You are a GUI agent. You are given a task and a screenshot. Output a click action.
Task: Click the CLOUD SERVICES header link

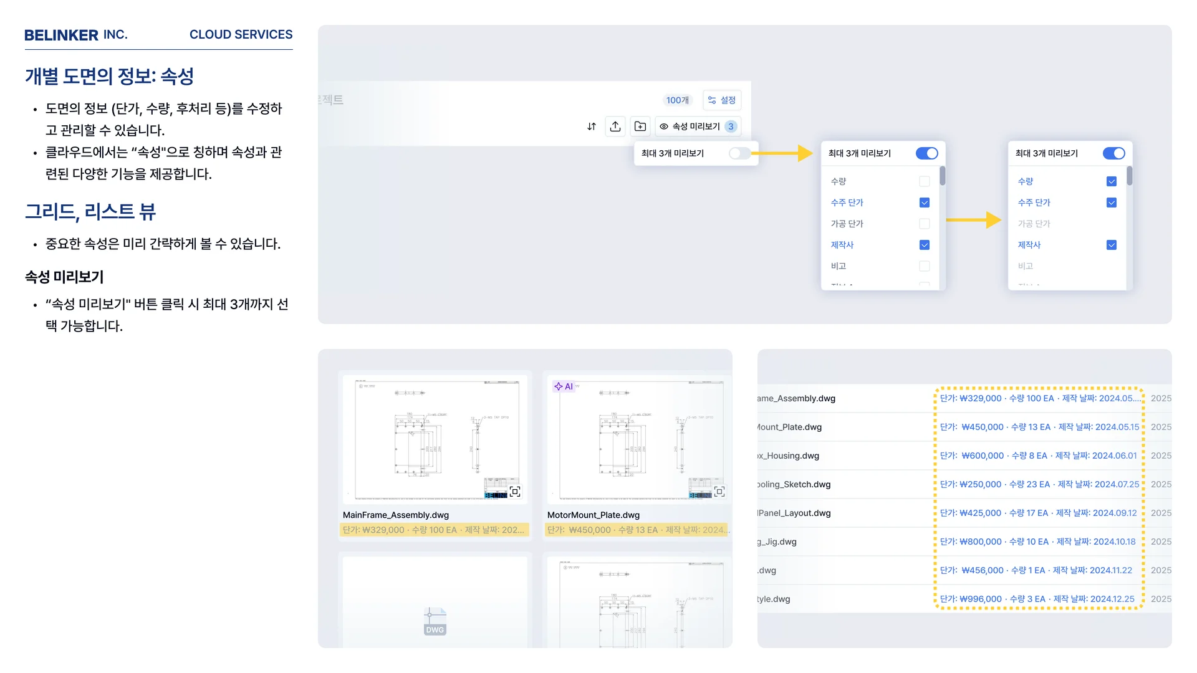click(241, 35)
